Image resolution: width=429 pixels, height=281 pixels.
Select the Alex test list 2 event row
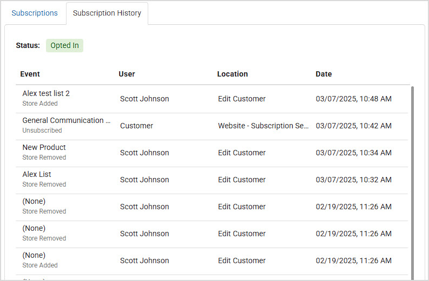click(46, 98)
